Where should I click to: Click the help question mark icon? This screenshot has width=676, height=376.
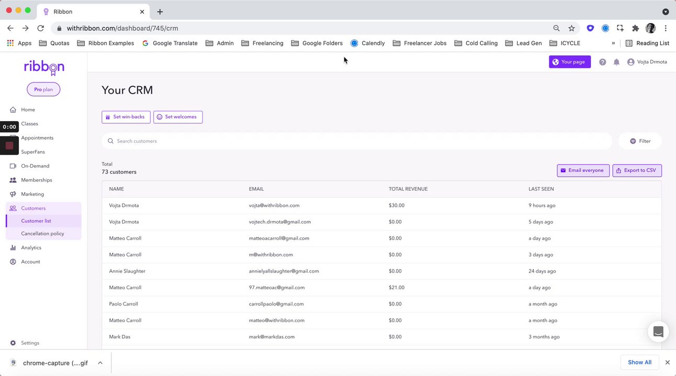(603, 62)
